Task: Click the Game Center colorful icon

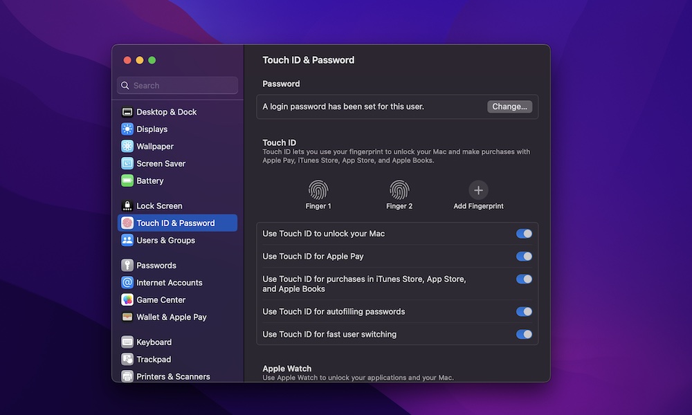Action: [x=127, y=300]
